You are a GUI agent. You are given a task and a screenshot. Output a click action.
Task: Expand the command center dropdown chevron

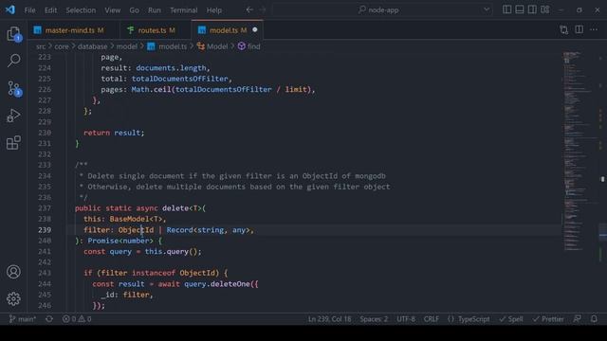[487, 10]
